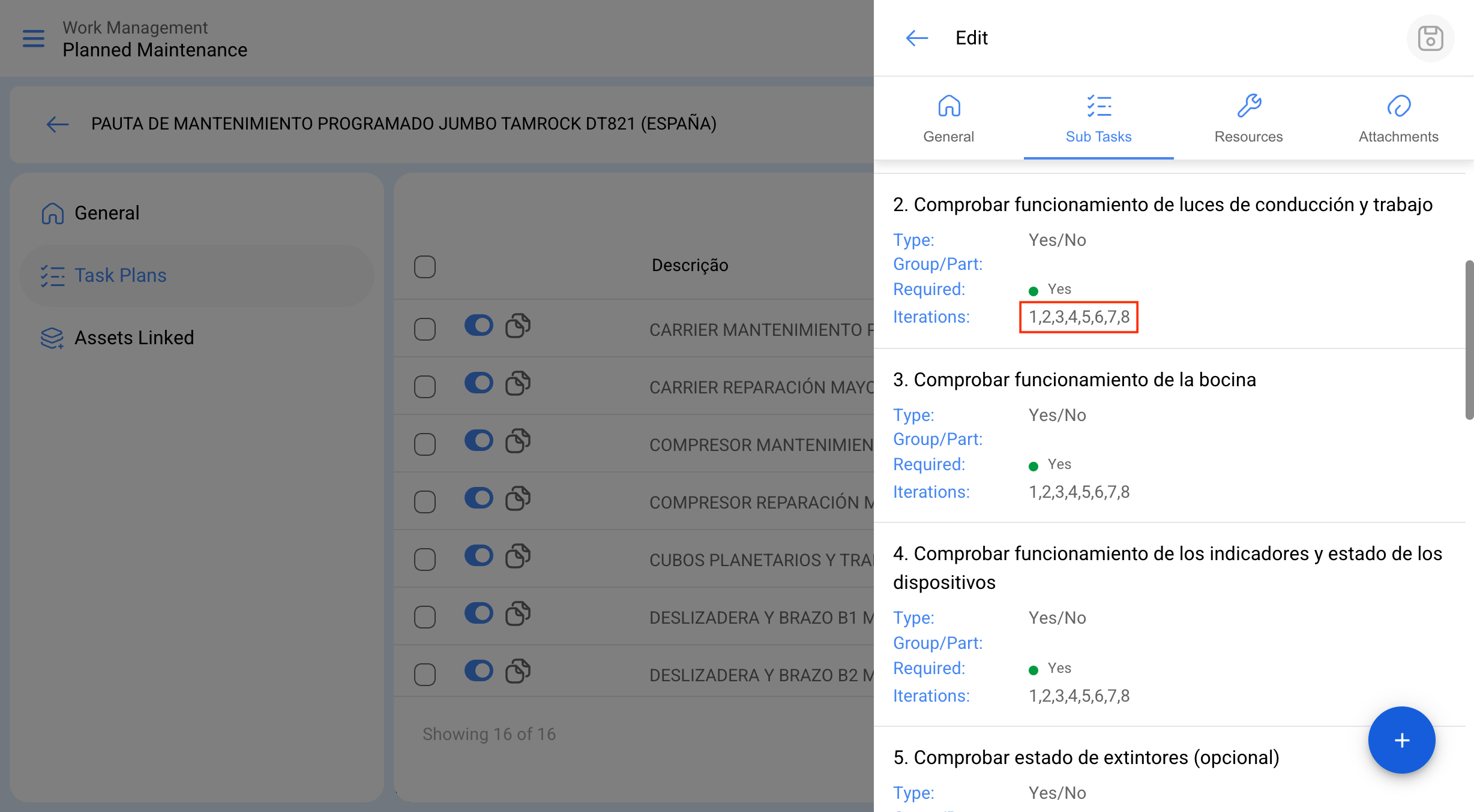Click the General house icon in the sidebar
The width and height of the screenshot is (1474, 812).
(53, 213)
